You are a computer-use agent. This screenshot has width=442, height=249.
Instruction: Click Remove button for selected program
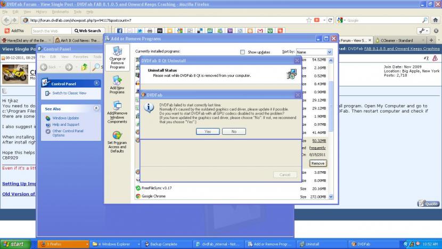pos(318,164)
